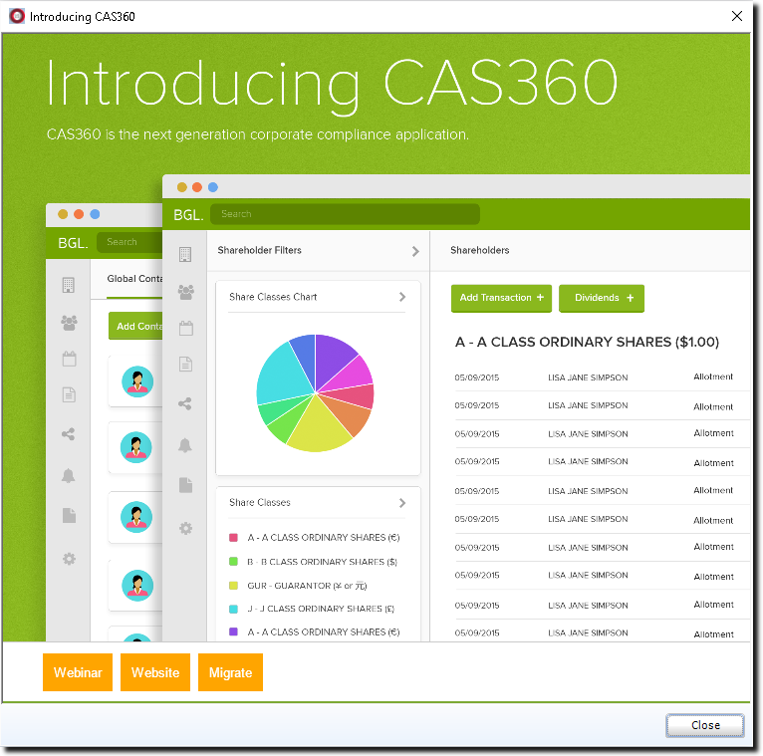Image resolution: width=763 pixels, height=756 pixels.
Task: Expand the Shareholder Filters chevron
Action: [415, 251]
